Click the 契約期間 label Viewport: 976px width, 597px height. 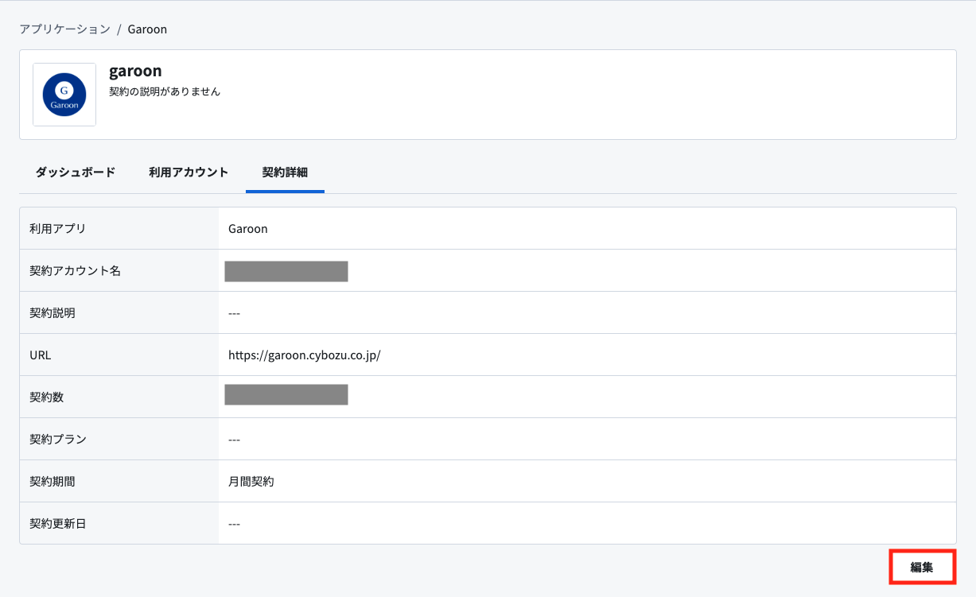click(52, 481)
